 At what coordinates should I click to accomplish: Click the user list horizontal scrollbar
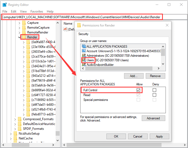point(119,69)
